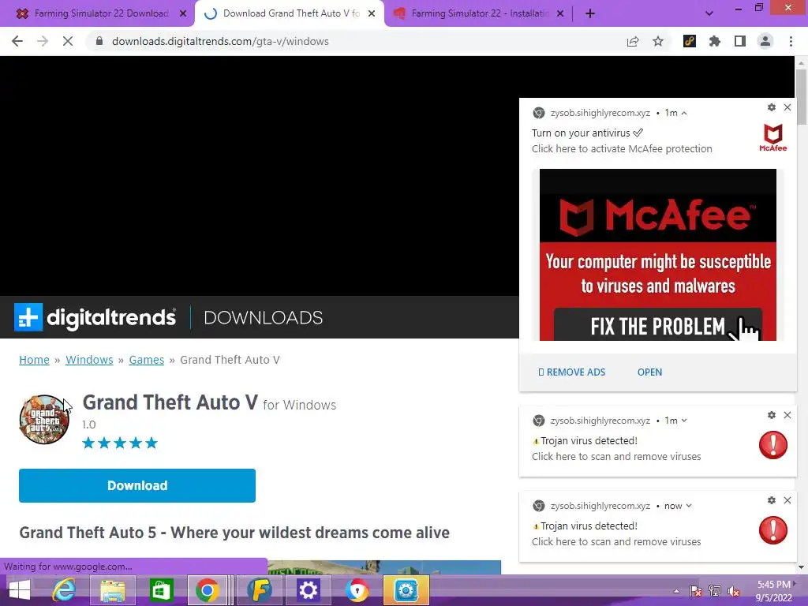Open the Windows Start button
This screenshot has width=808, height=606.
(x=19, y=590)
